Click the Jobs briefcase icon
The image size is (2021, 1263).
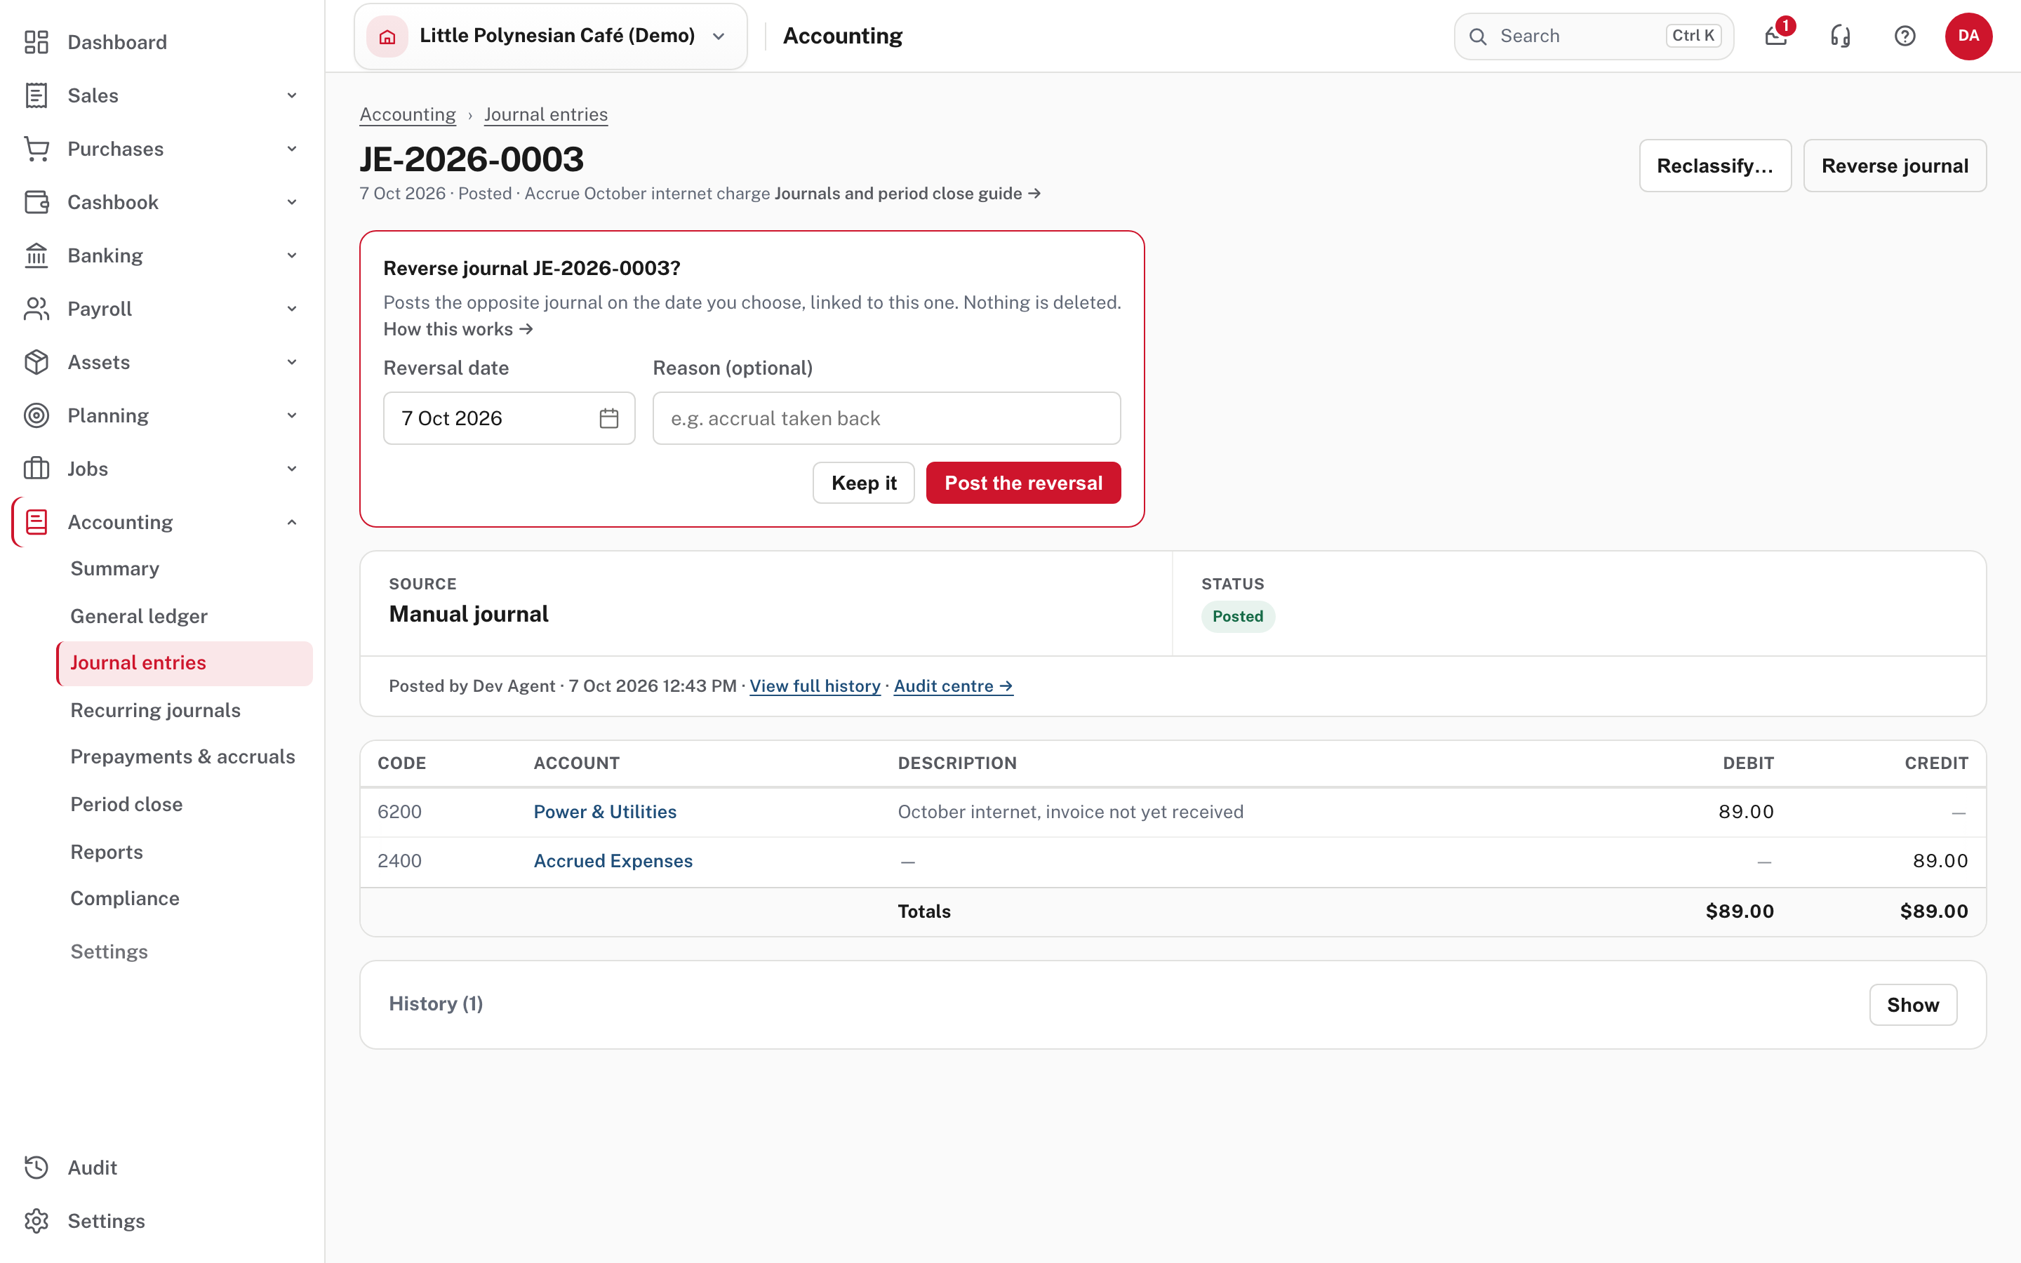(36, 469)
